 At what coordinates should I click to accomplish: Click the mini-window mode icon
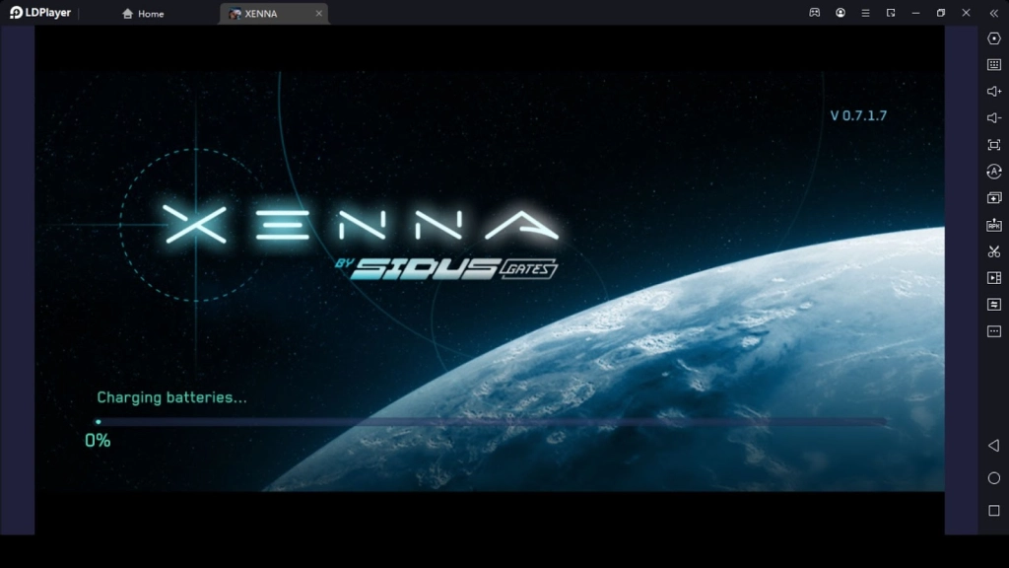coord(891,13)
